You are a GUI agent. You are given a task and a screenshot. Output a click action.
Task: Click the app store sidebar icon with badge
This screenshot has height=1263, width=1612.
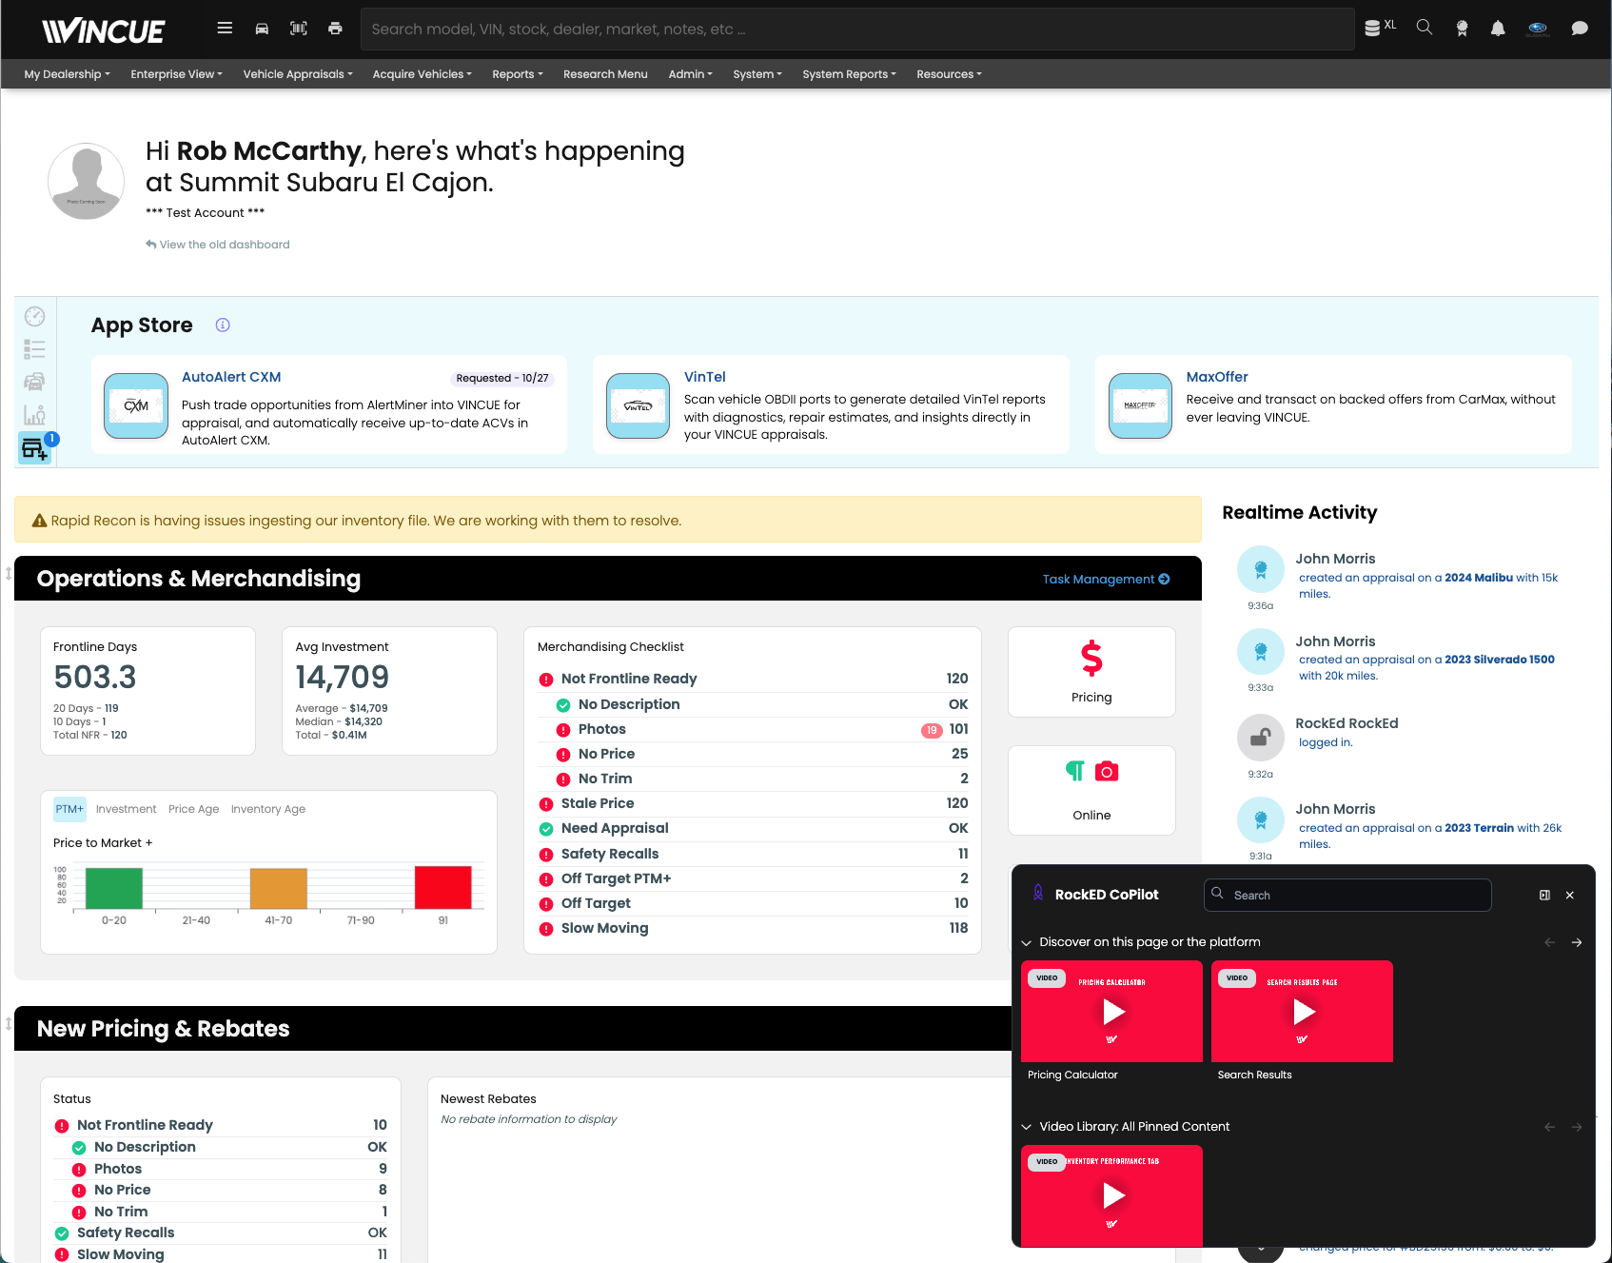coord(35,448)
